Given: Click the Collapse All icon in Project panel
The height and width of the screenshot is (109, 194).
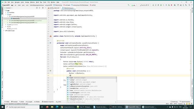Looking at the screenshot, I should (x=40, y=8).
